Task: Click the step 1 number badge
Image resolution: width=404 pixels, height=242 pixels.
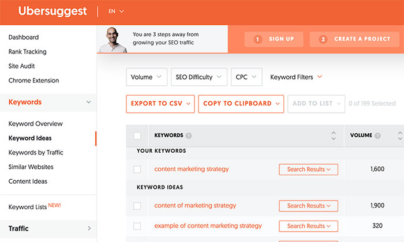Action: tap(257, 39)
